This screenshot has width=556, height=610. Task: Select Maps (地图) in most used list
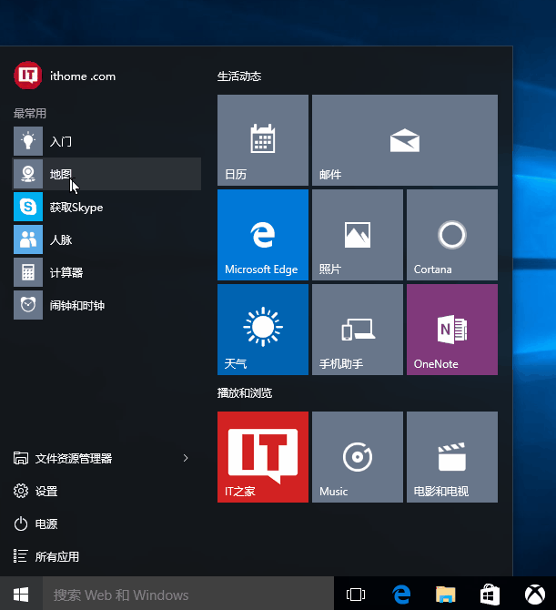coord(61,174)
